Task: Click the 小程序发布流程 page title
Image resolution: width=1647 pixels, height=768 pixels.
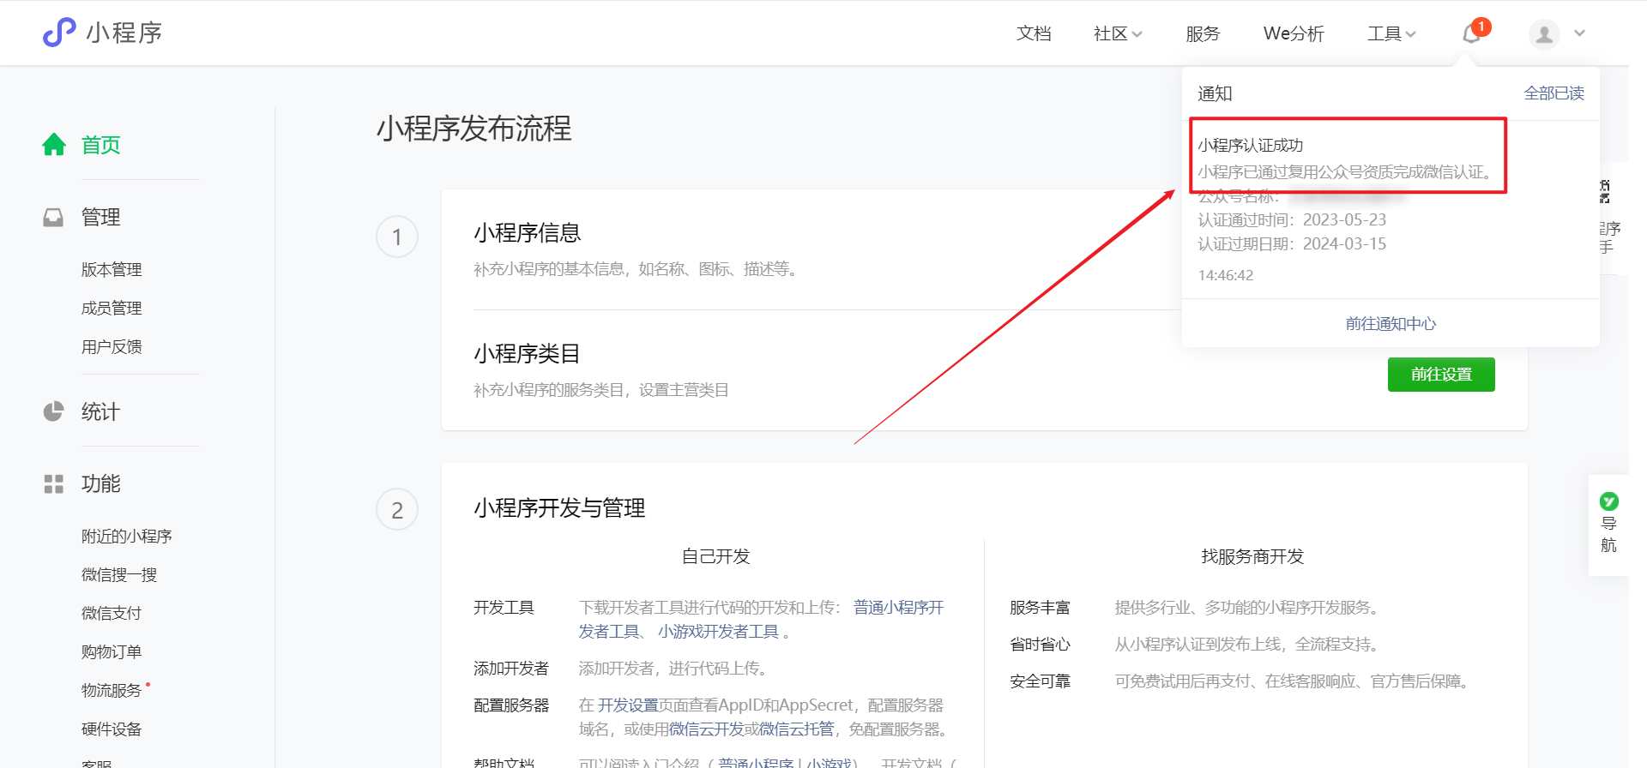Action: click(474, 129)
